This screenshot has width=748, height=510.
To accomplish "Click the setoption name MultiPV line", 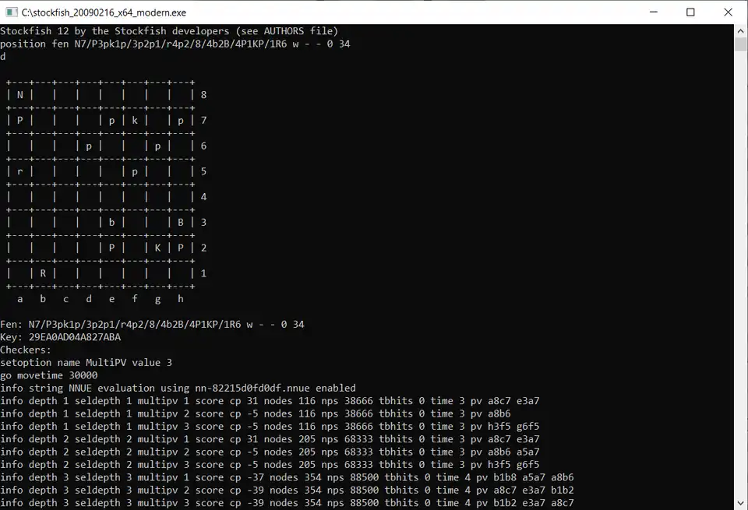I will (86, 362).
